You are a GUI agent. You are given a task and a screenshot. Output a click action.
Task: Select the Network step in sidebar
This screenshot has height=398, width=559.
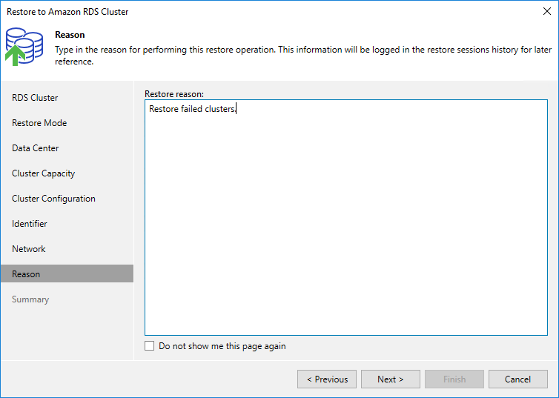29,249
